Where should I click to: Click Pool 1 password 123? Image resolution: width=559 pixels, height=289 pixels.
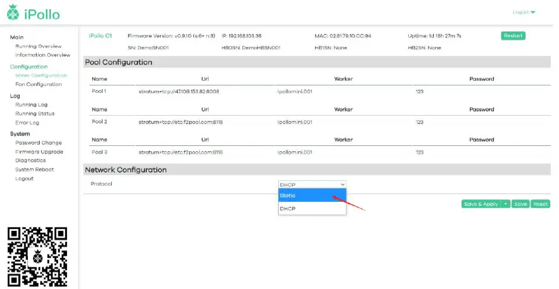point(420,91)
